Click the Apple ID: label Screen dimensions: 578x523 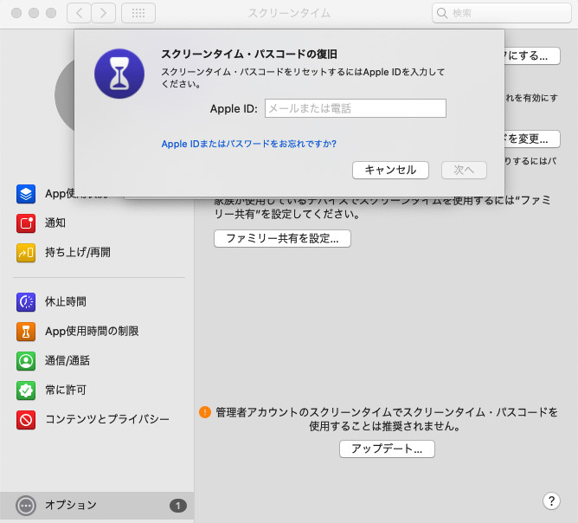234,109
